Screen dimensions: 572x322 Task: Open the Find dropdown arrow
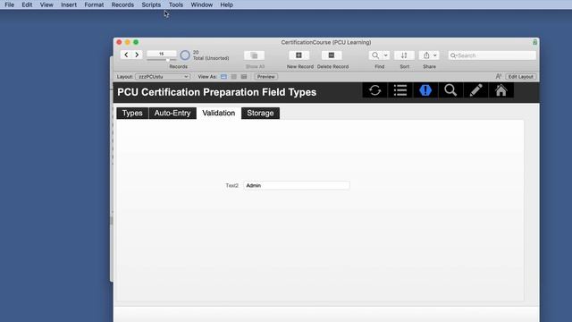point(385,55)
